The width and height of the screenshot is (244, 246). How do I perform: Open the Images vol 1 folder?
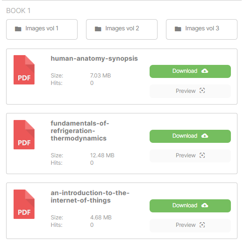(x=42, y=29)
